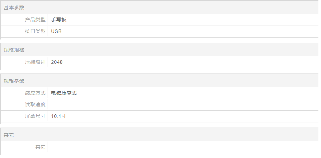Click the empty 其它 value cell

tap(183, 147)
